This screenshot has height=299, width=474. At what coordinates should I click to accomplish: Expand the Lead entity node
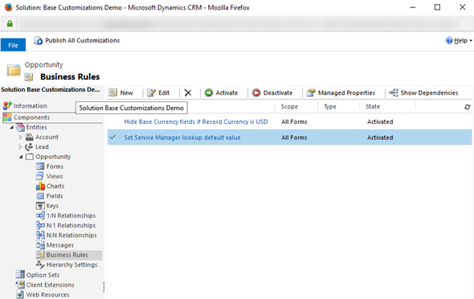20,147
